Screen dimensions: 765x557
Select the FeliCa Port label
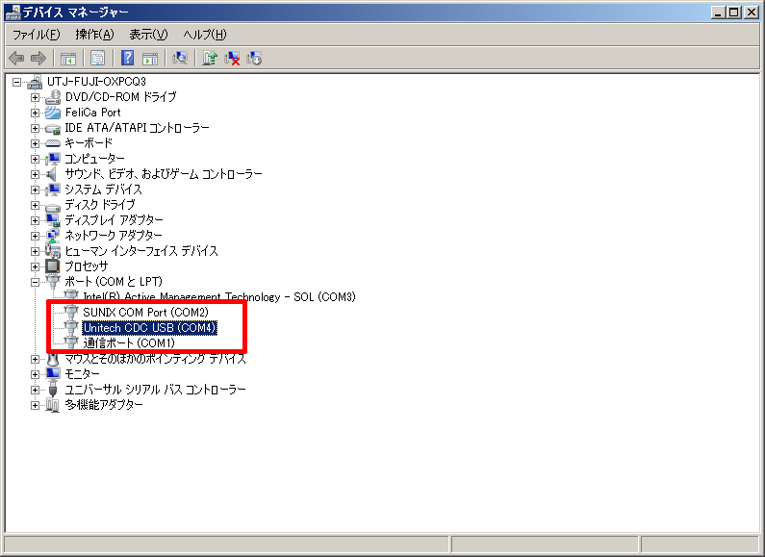(x=92, y=113)
